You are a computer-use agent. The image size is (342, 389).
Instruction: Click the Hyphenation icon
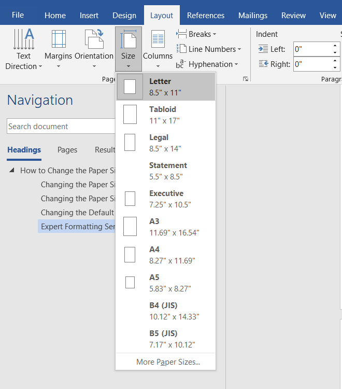[180, 64]
